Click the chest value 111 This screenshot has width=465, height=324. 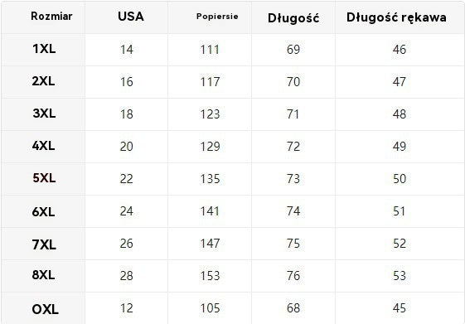tap(210, 49)
